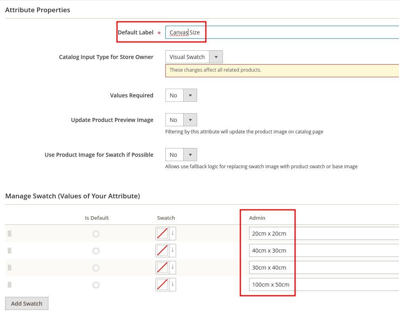
Task: Click the Admin column header
Action: pyautogui.click(x=257, y=218)
